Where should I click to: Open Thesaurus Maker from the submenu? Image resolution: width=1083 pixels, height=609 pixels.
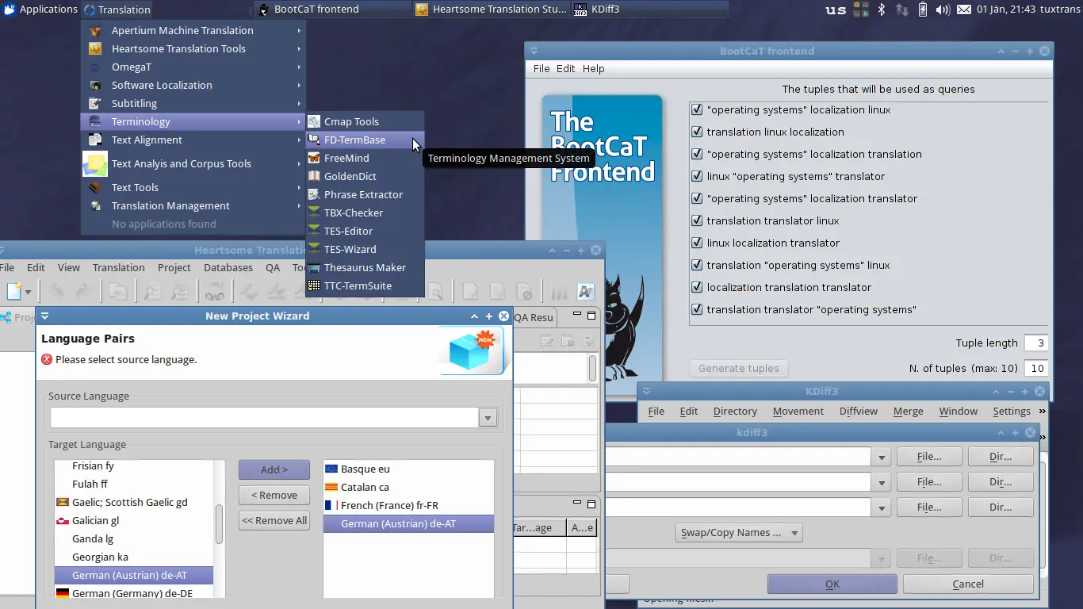365,267
